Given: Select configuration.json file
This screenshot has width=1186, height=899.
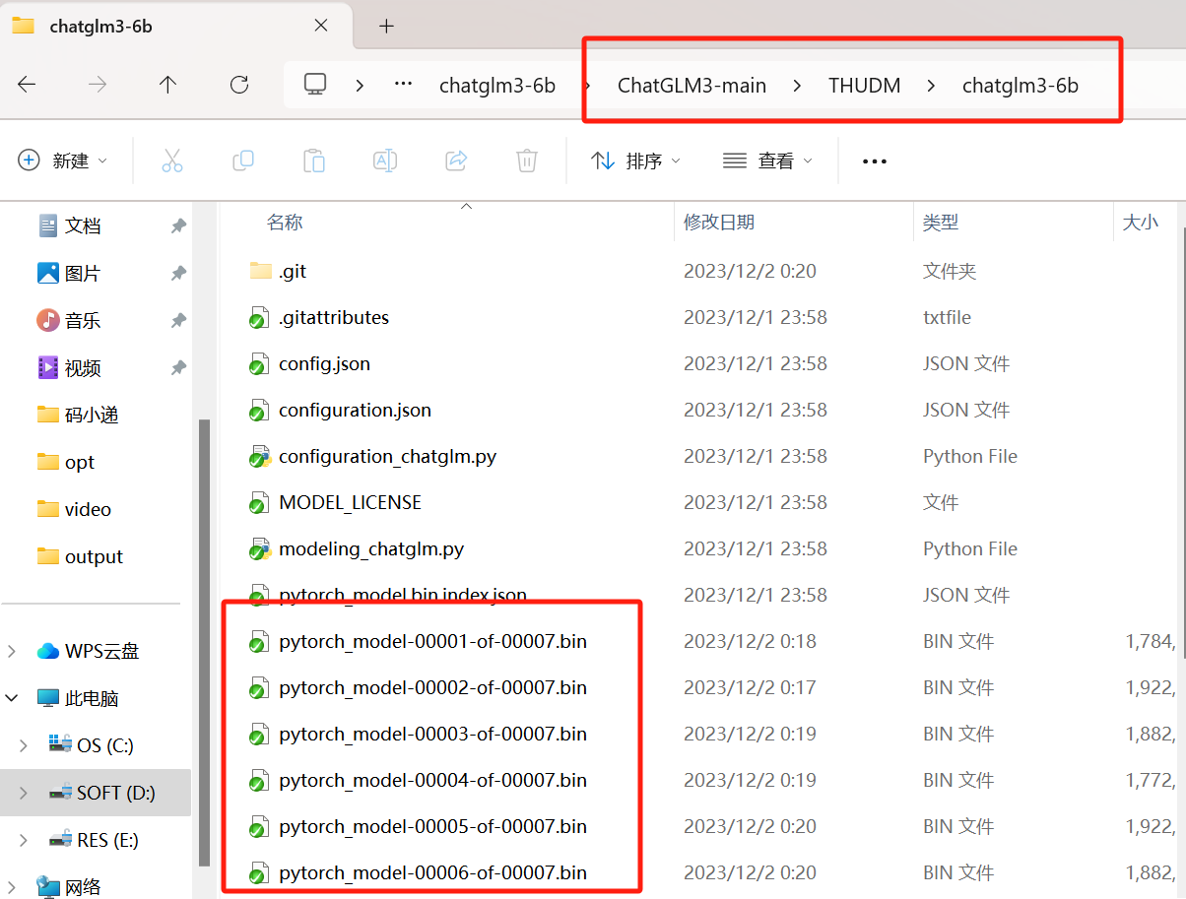Looking at the screenshot, I should [355, 411].
